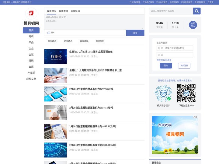The width and height of the screenshot is (219, 164).
Task: Click the 登录 login button
Action: (166, 66)
